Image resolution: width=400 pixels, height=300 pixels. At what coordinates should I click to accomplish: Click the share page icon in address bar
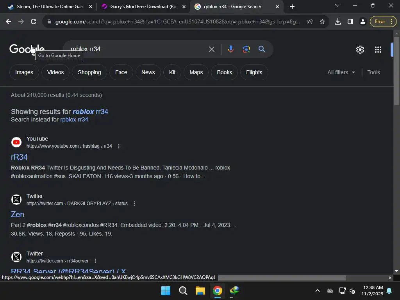point(310,22)
